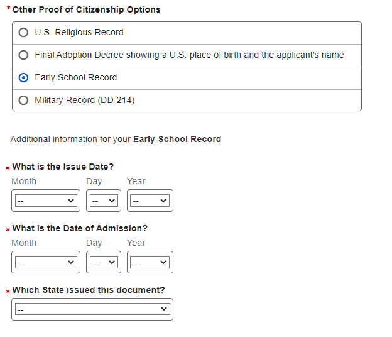
Task: Open the Date of Admission Year dropdown
Action: click(150, 262)
